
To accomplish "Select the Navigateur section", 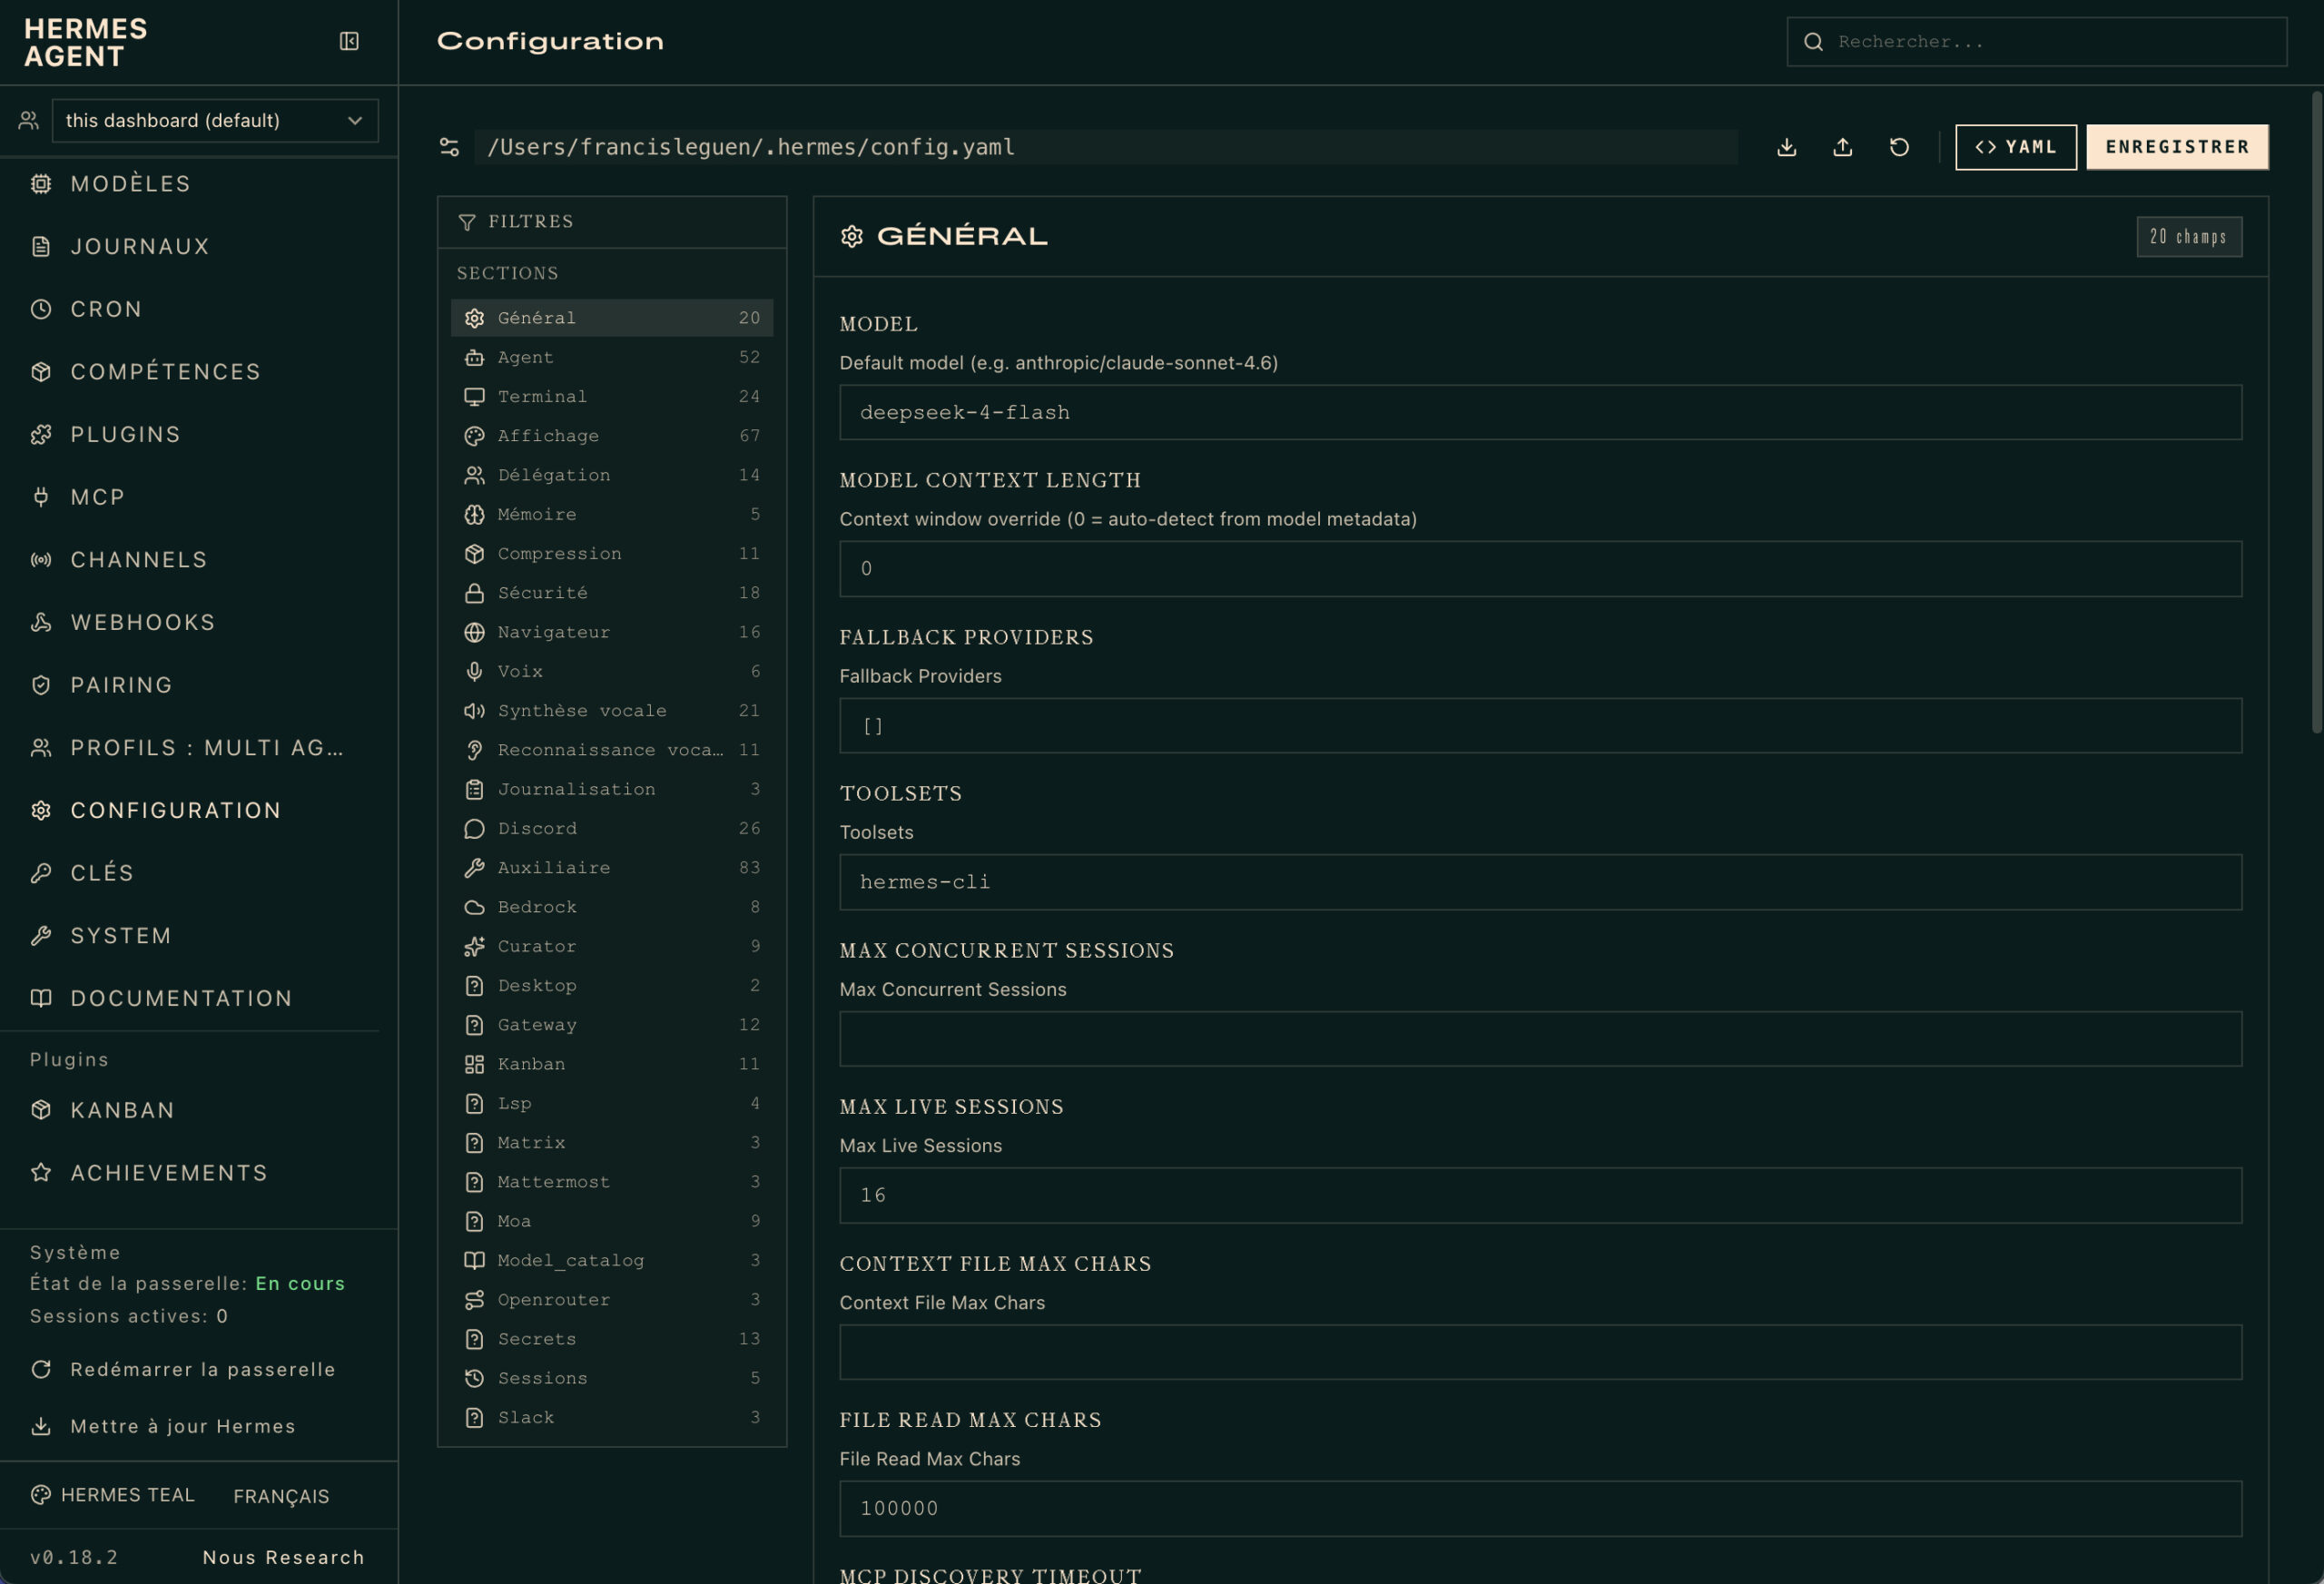I will [x=612, y=632].
